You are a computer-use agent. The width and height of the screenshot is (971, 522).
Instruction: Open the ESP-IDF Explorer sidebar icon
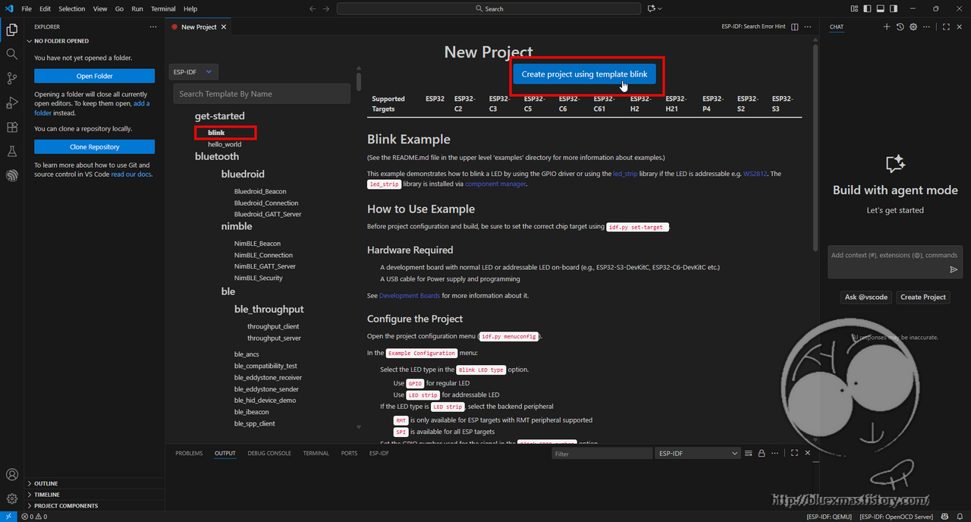tap(11, 175)
